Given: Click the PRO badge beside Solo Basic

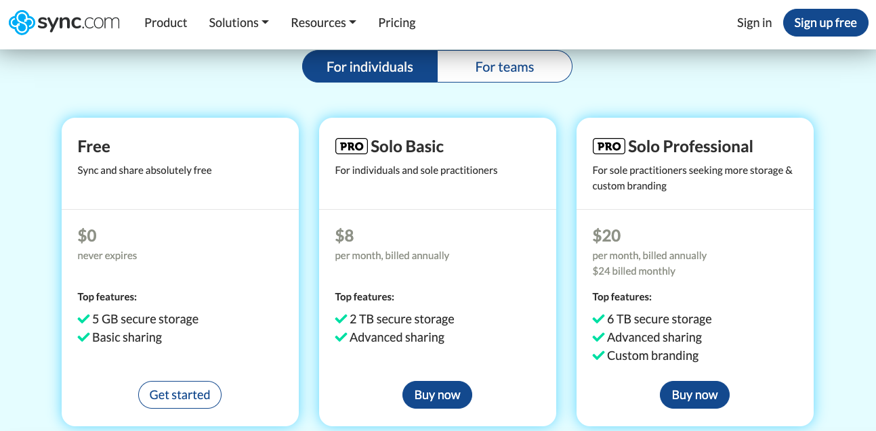Looking at the screenshot, I should click(x=351, y=146).
